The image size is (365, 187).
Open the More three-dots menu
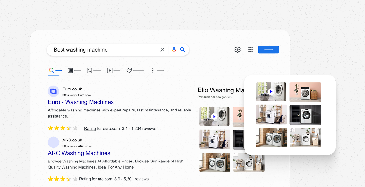[x=157, y=70]
